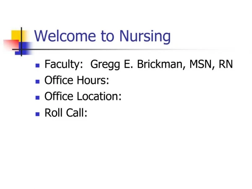Click the 'Welcome to Nursing' slide title

click(102, 36)
